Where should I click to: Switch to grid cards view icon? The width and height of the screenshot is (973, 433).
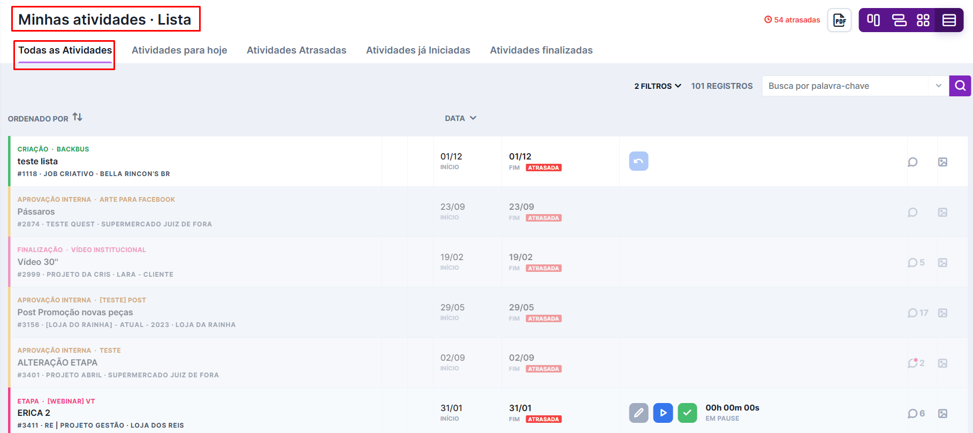click(923, 20)
